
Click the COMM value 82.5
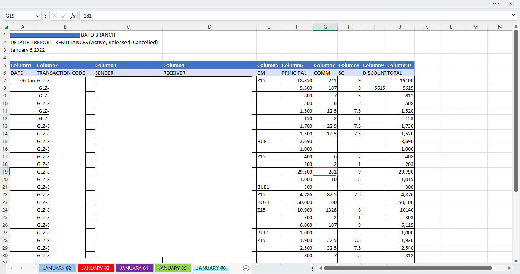(x=325, y=194)
